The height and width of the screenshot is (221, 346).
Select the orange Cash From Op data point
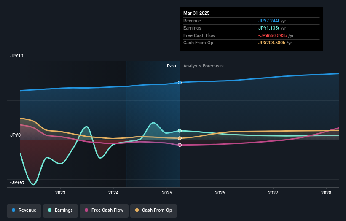click(180, 138)
